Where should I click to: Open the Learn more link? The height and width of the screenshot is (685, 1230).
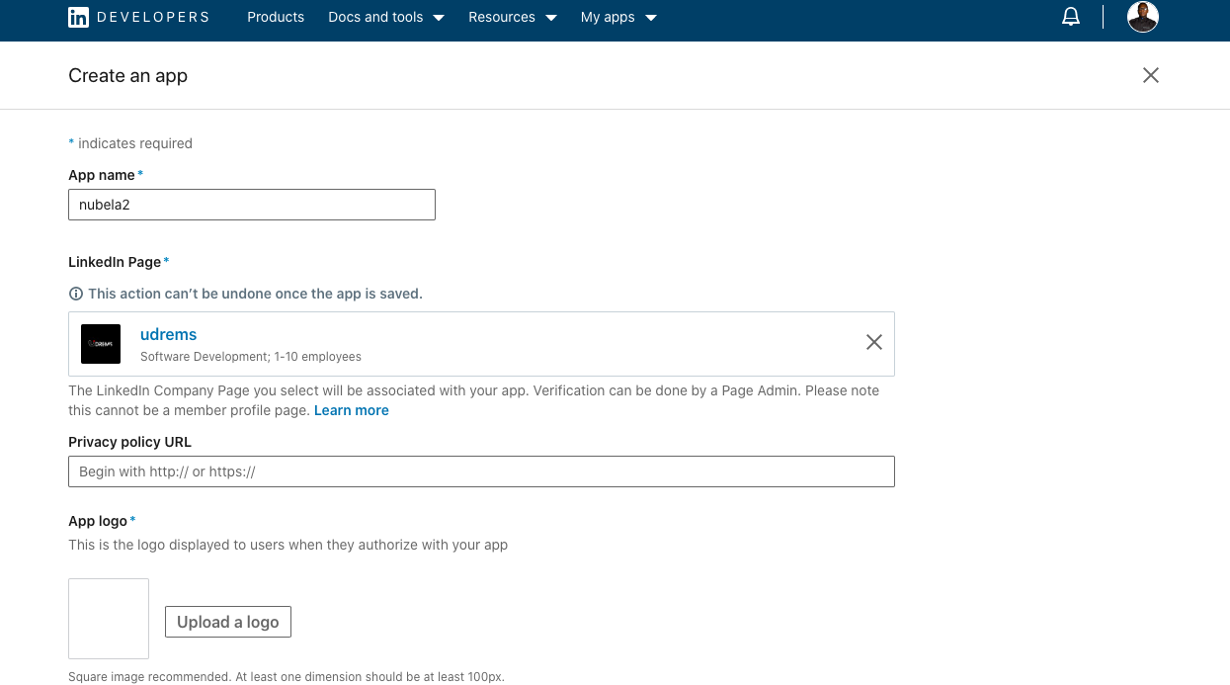point(352,410)
